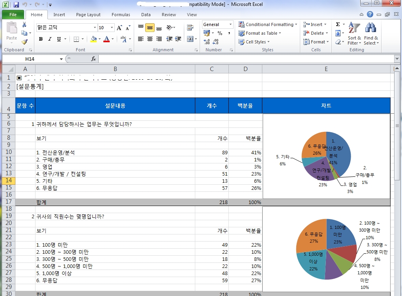Switch to the Data tab
This screenshot has width=402, height=296.
pyautogui.click(x=146, y=15)
